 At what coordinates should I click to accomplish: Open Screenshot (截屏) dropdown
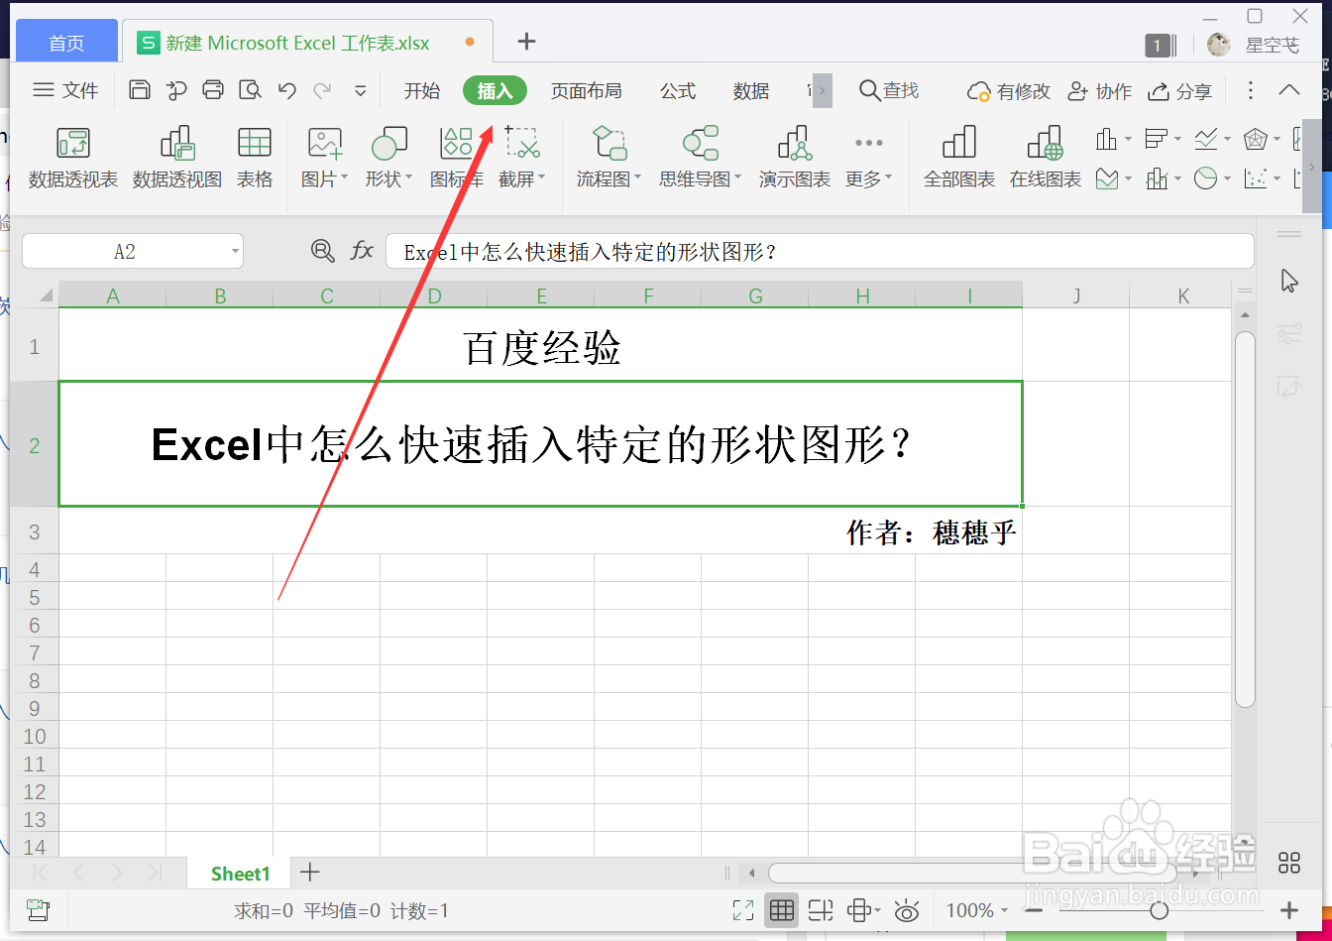(522, 157)
